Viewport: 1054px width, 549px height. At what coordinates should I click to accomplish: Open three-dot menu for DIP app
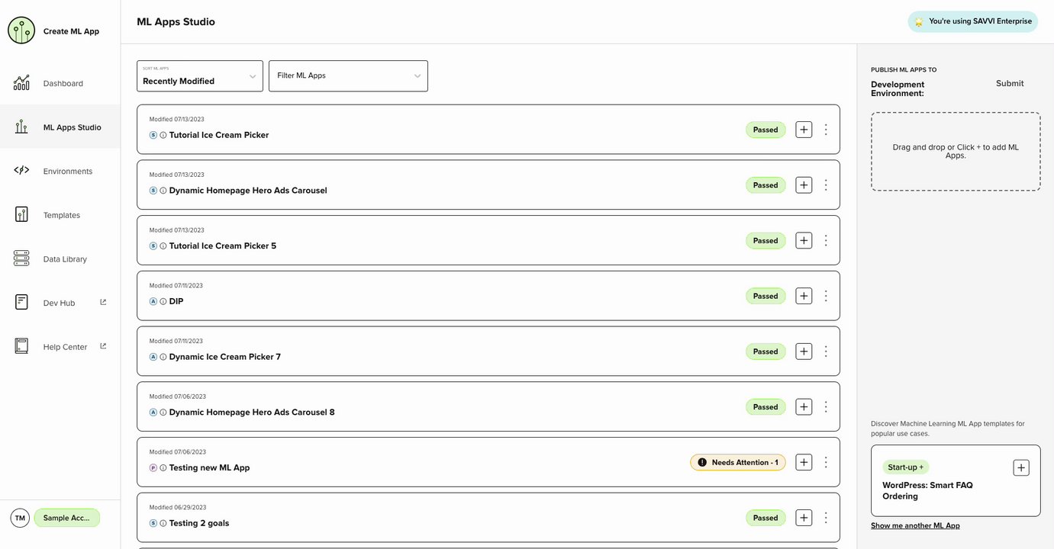pos(825,296)
